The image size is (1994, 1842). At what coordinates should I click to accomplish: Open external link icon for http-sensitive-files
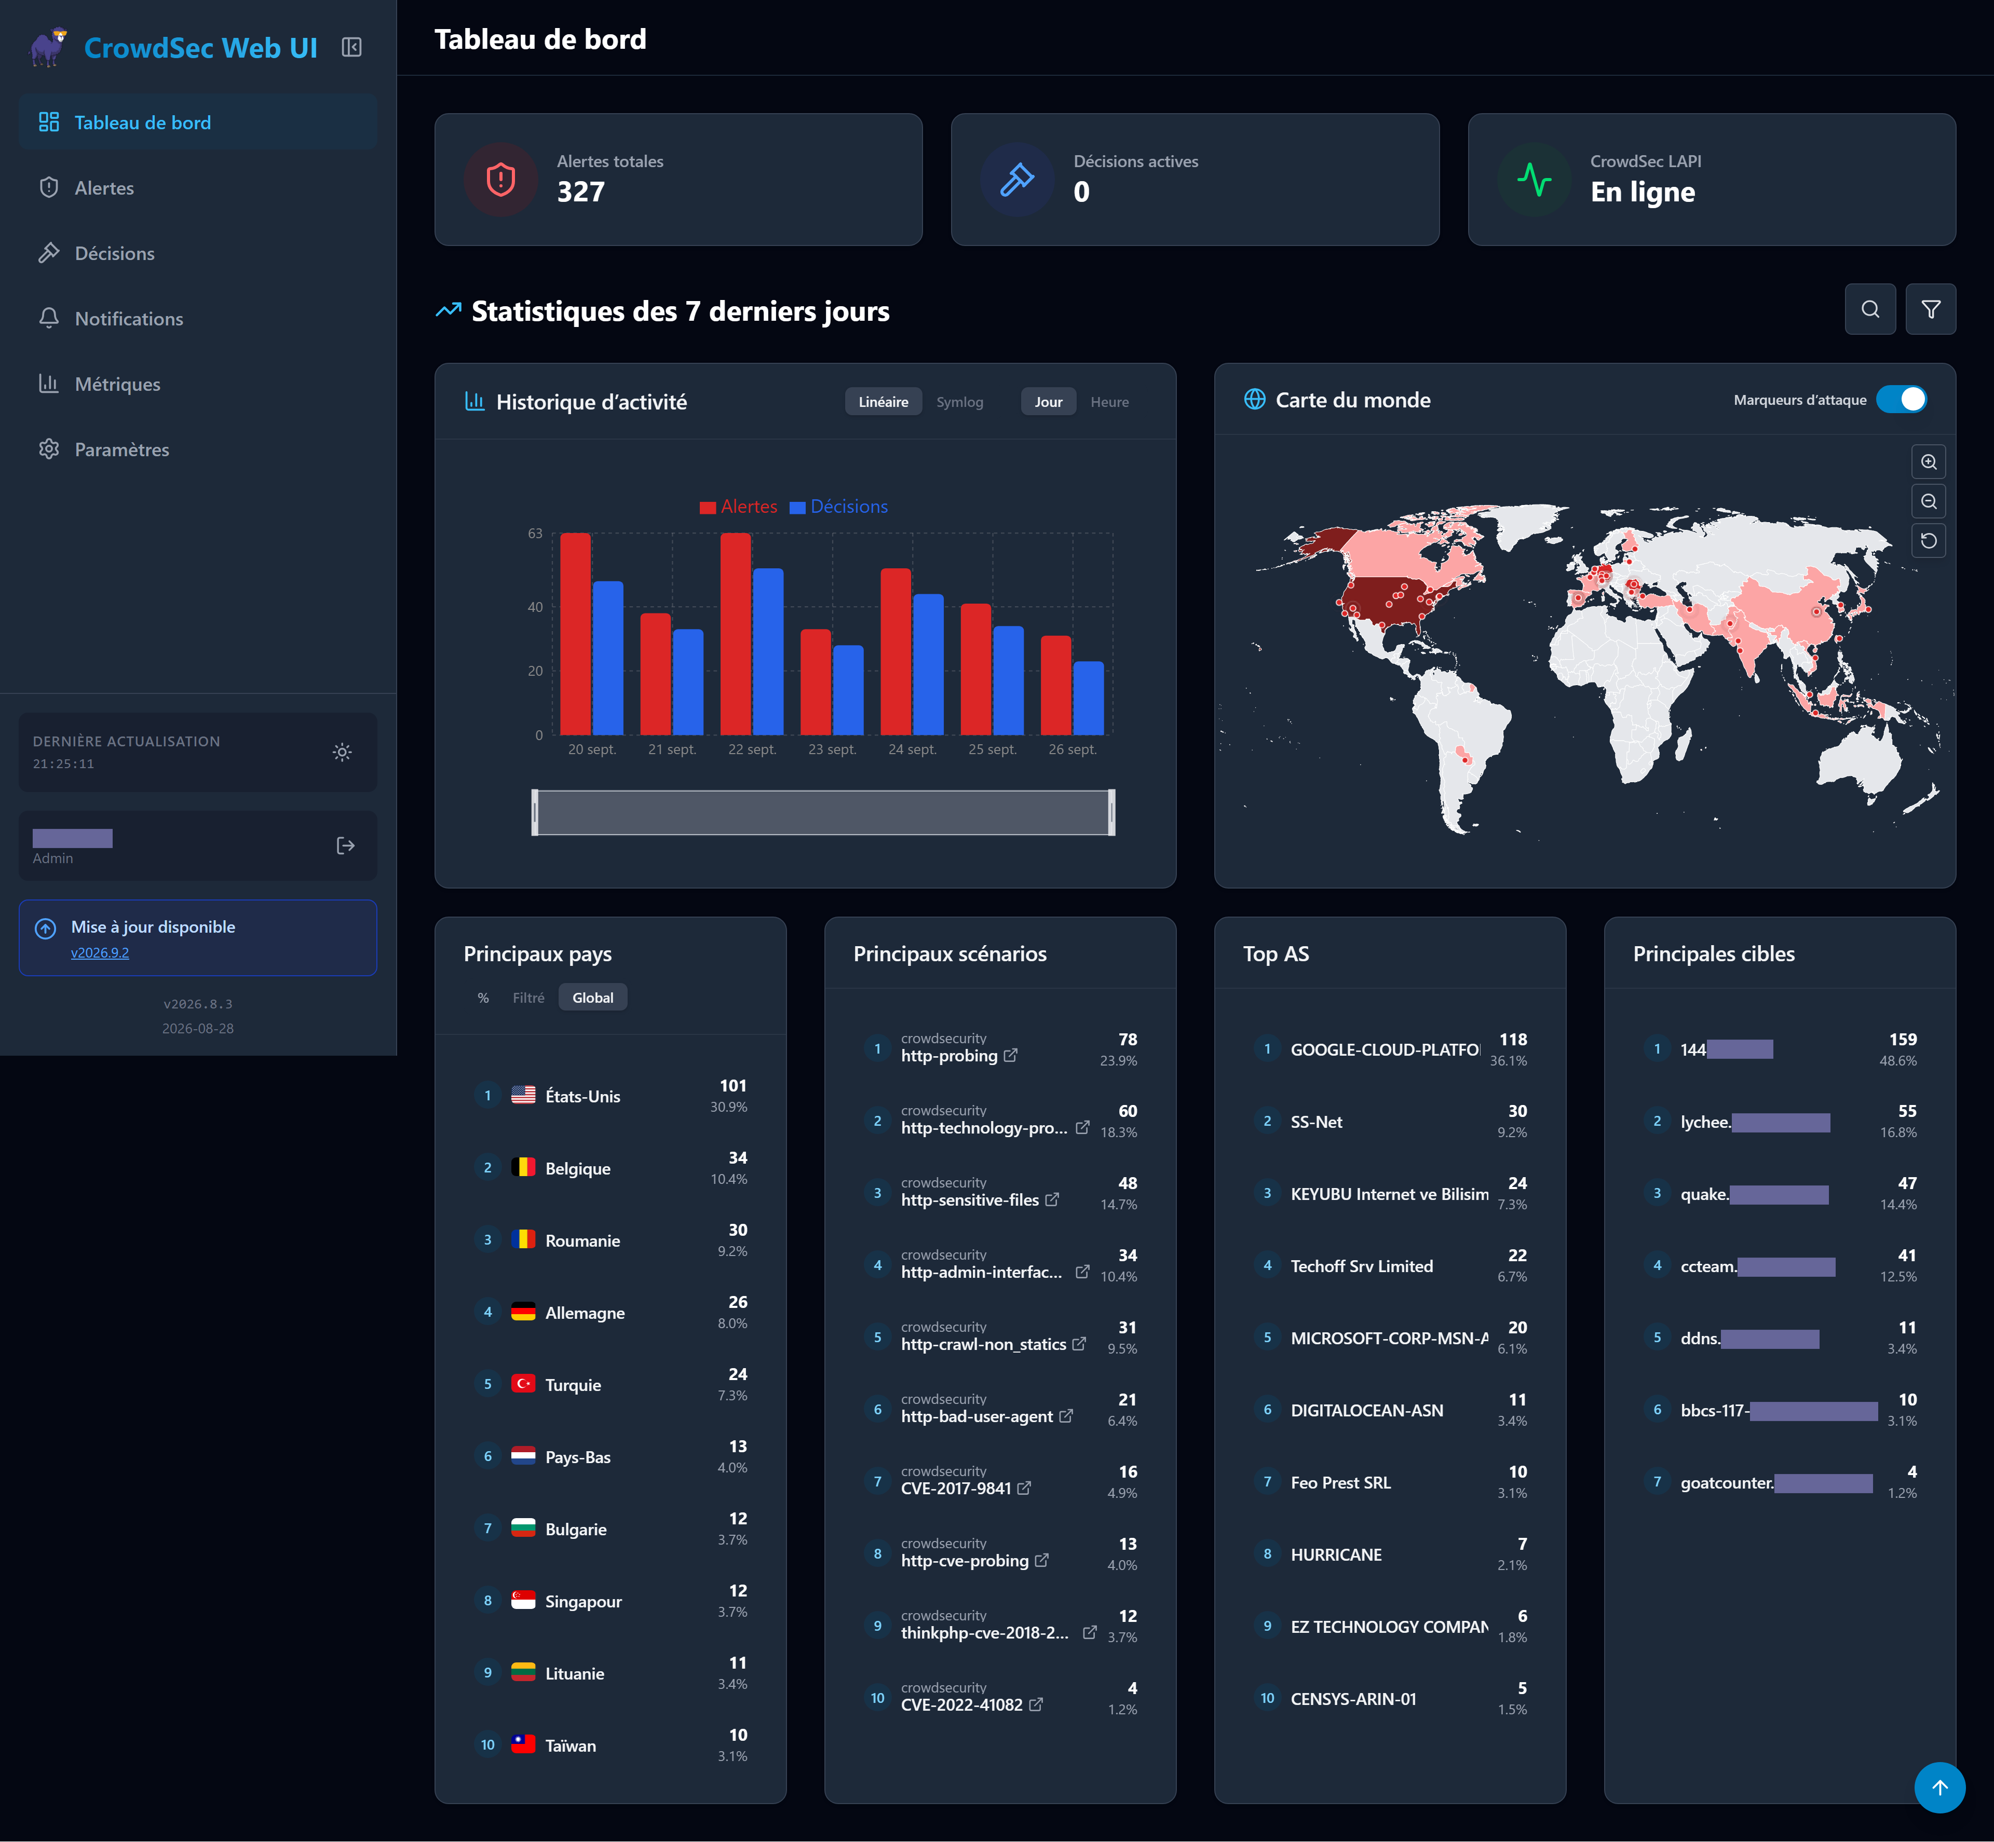pyautogui.click(x=1052, y=1199)
